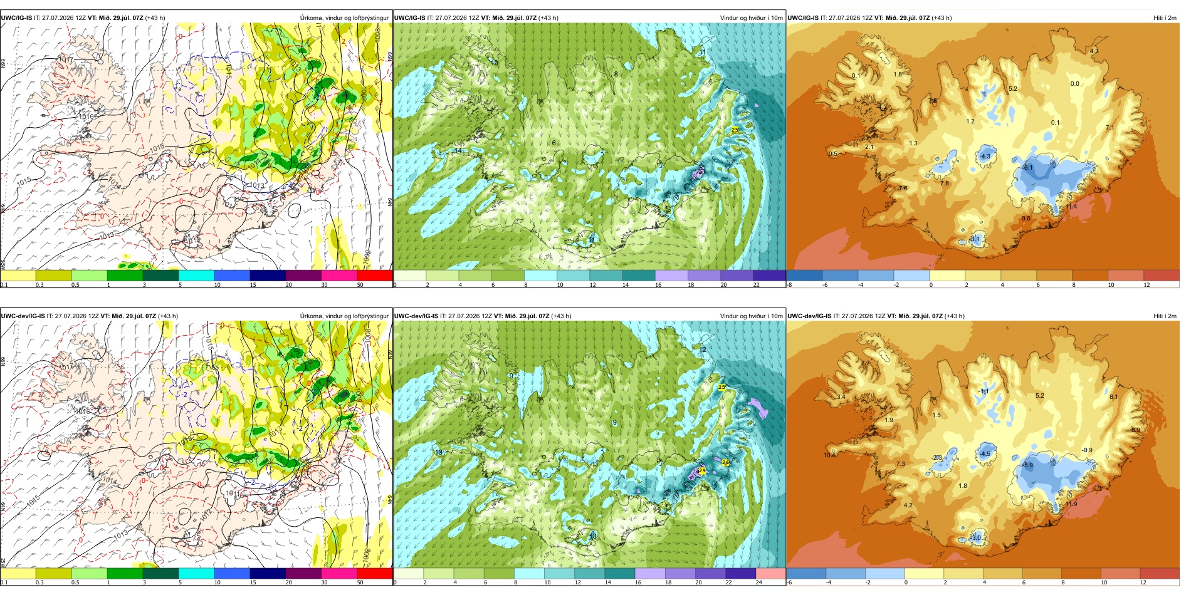Open the UWC-dev/IG-IS 2m temperature map
This screenshot has width=1191, height=595.
[983, 445]
